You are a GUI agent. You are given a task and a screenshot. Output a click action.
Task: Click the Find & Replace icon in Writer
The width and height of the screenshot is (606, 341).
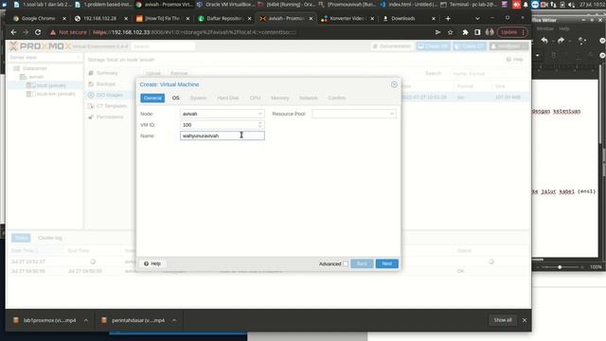[583, 40]
